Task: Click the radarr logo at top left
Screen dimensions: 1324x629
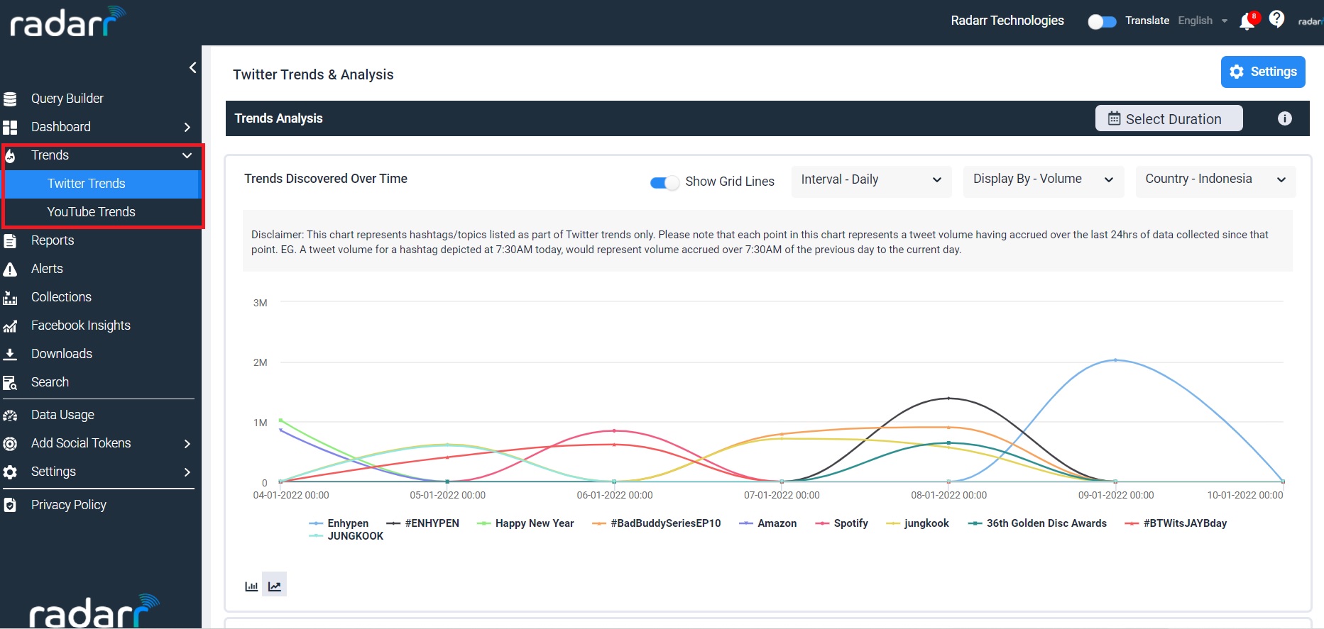Action: click(67, 22)
